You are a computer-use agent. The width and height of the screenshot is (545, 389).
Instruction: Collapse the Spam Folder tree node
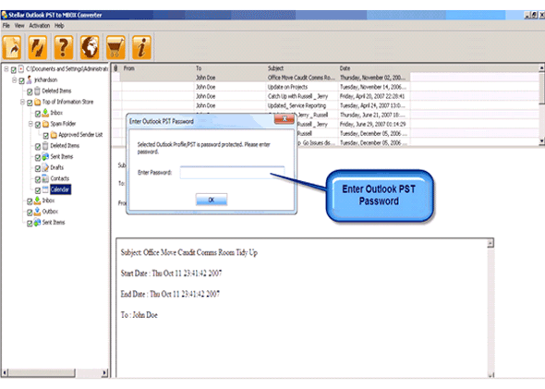[x=30, y=124]
